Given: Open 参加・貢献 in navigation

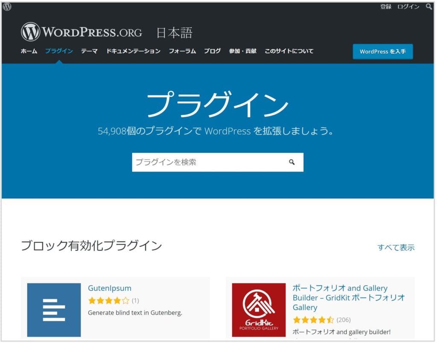Looking at the screenshot, I should click(x=243, y=51).
